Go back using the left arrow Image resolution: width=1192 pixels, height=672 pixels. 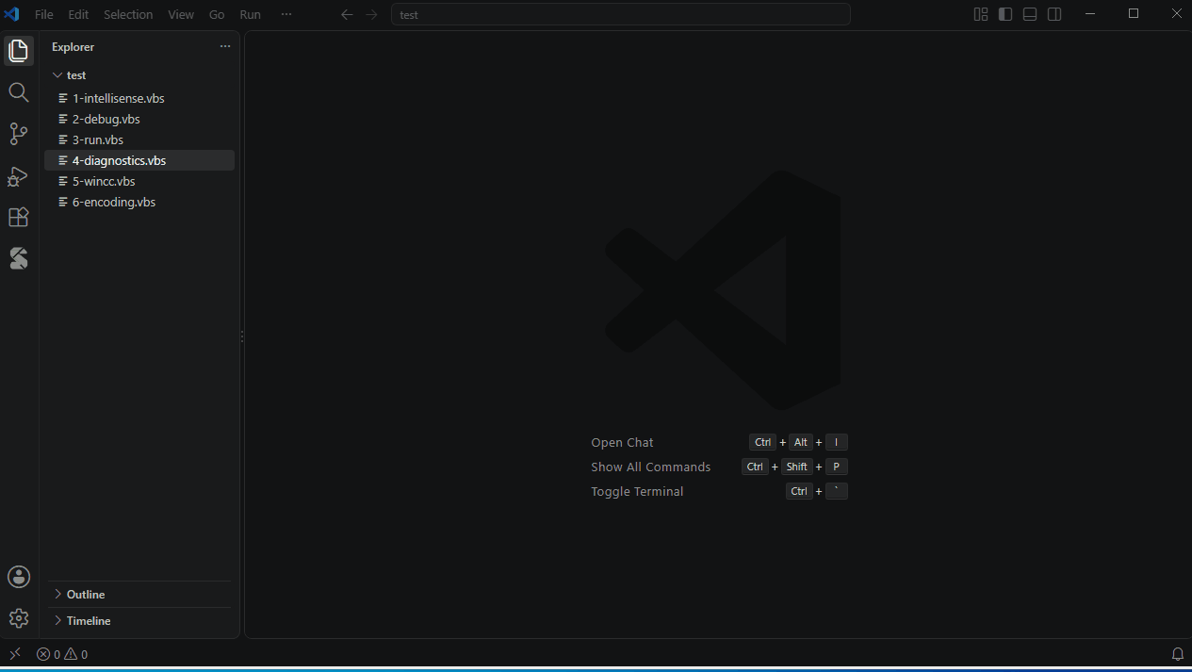coord(347,14)
